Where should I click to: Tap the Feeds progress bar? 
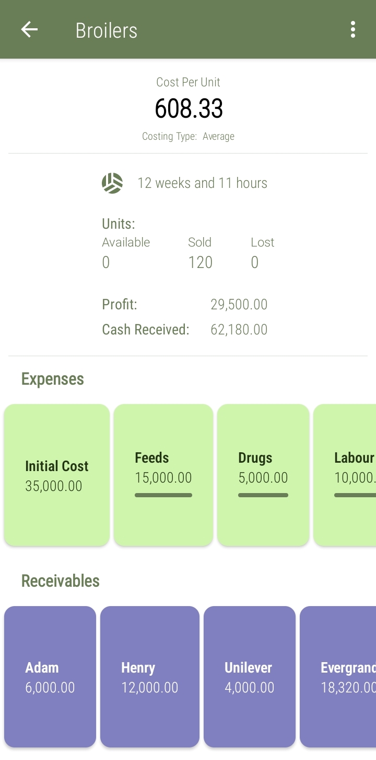pos(163,495)
